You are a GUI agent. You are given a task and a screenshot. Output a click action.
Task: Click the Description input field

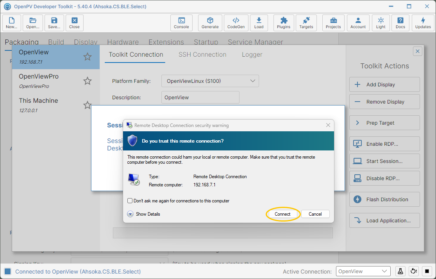pyautogui.click(x=200, y=97)
